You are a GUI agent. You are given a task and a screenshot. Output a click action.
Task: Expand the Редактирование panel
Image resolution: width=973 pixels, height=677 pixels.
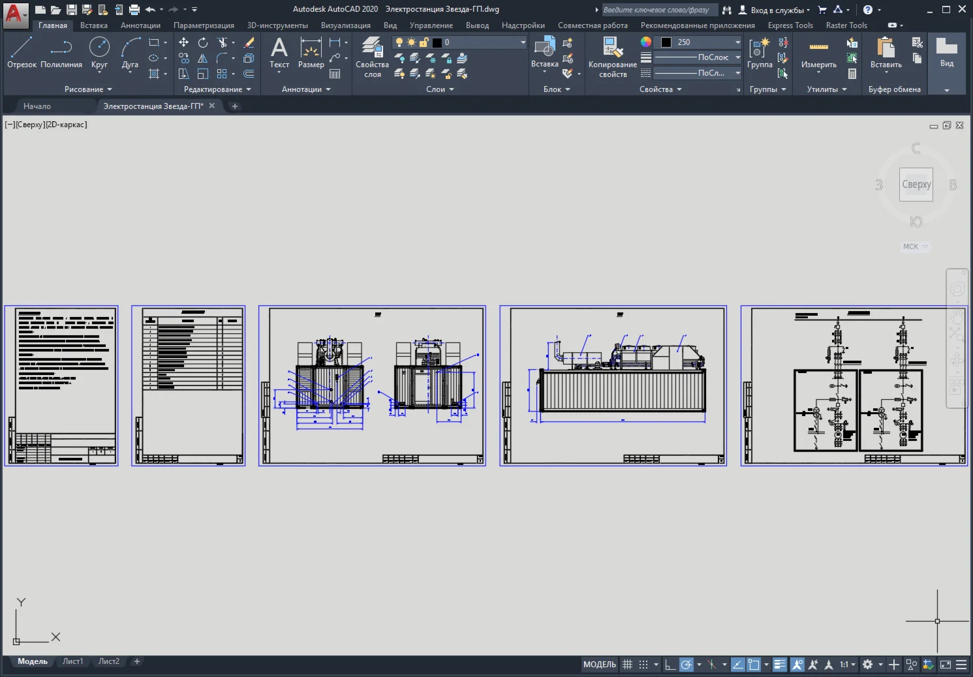(x=217, y=89)
